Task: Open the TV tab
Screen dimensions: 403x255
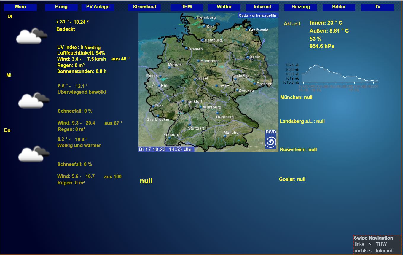Action: point(377,7)
